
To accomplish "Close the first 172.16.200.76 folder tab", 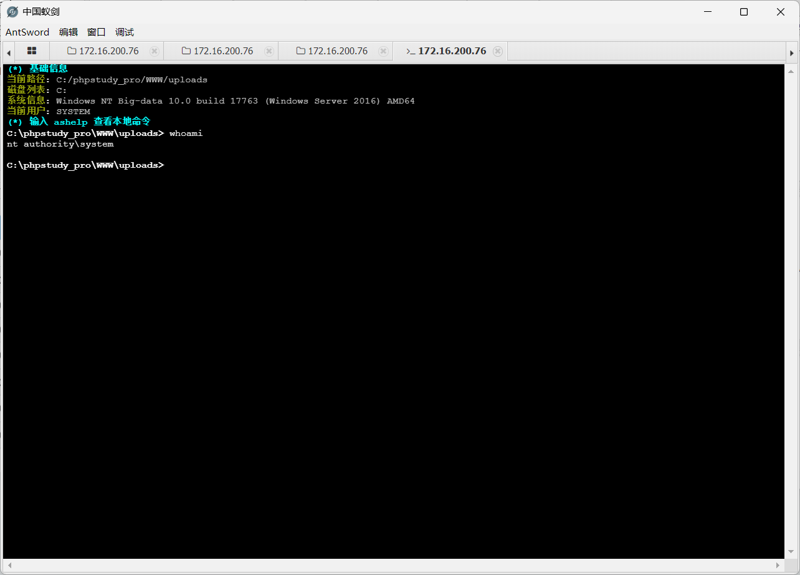I will coord(155,51).
